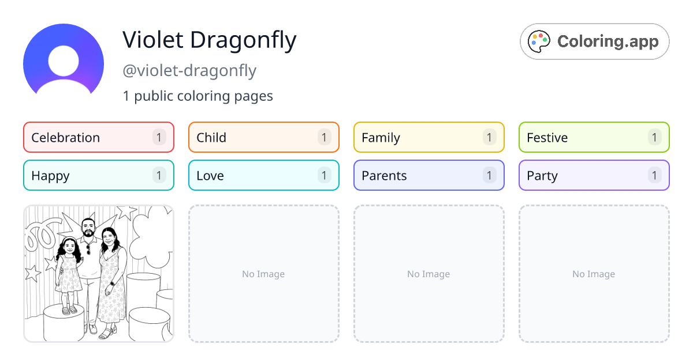The width and height of the screenshot is (693, 363).
Task: Click the Festive tag count badge
Action: [654, 137]
